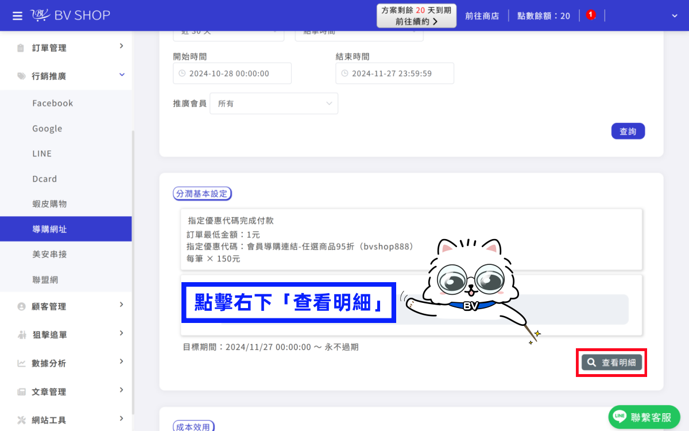Open 蝦皮購物 in the sidebar
The image size is (689, 431).
pyautogui.click(x=49, y=204)
